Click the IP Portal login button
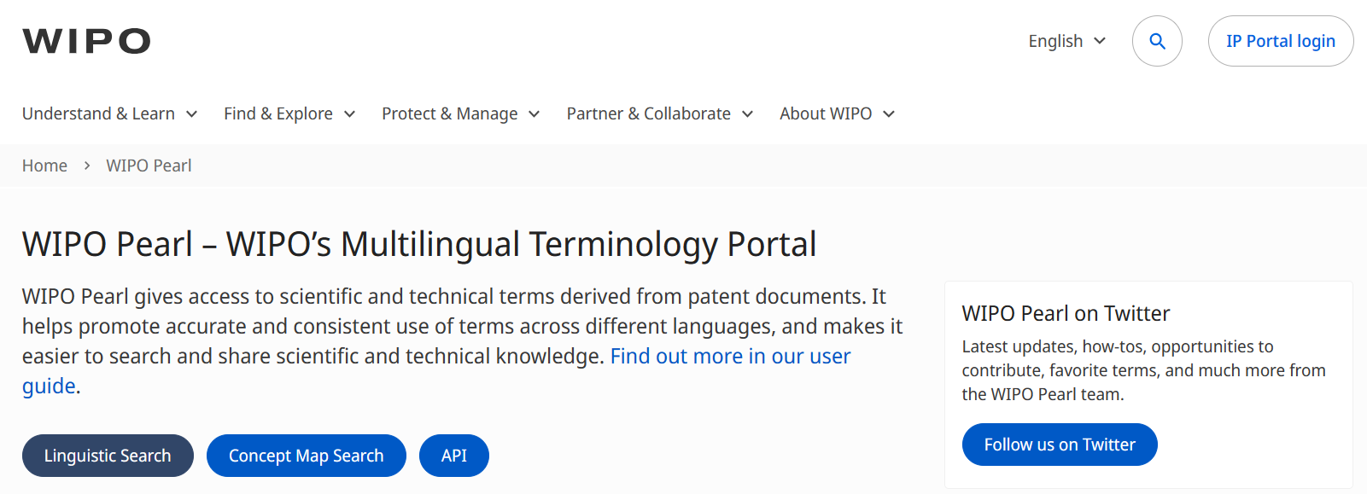Screen dimensions: 1367x494 pos(1280,41)
